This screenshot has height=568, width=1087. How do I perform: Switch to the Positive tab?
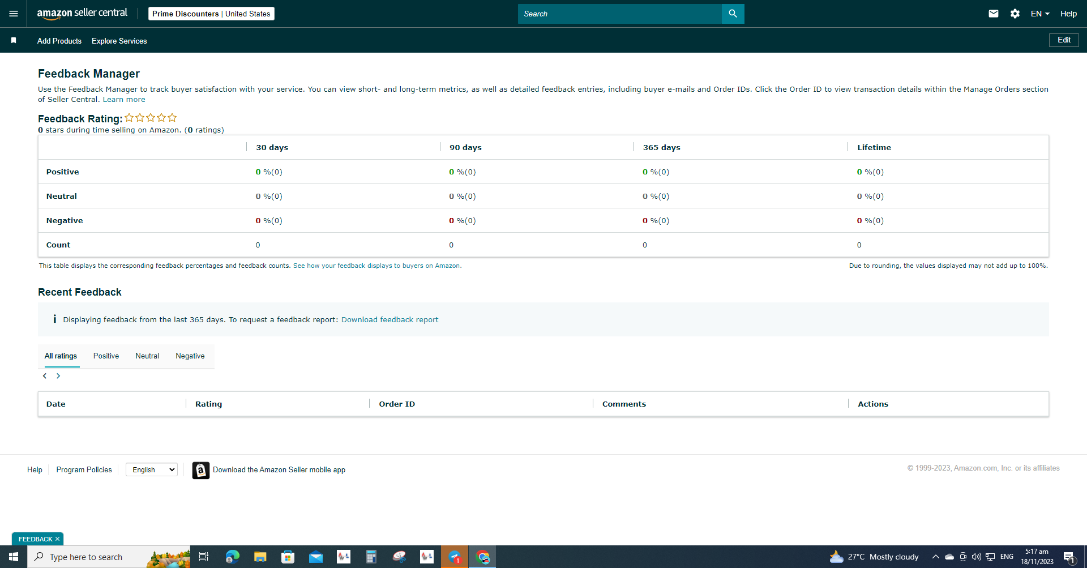coord(106,356)
